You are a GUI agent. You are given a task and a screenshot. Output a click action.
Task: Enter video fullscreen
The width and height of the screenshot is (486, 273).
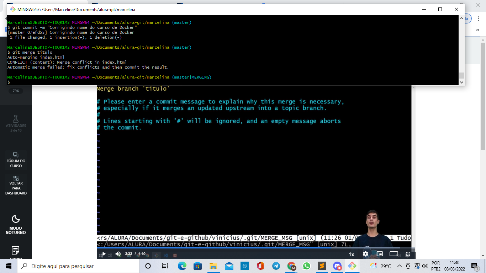tap(408, 254)
